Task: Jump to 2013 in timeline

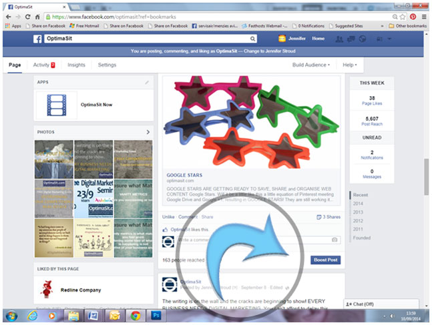Action: pos(358,212)
